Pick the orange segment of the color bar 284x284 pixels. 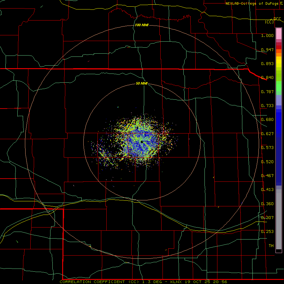[279, 55]
